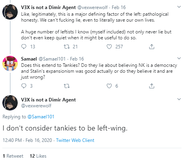Reply to Samael's Tankies tweet

pyautogui.click(x=24, y=86)
